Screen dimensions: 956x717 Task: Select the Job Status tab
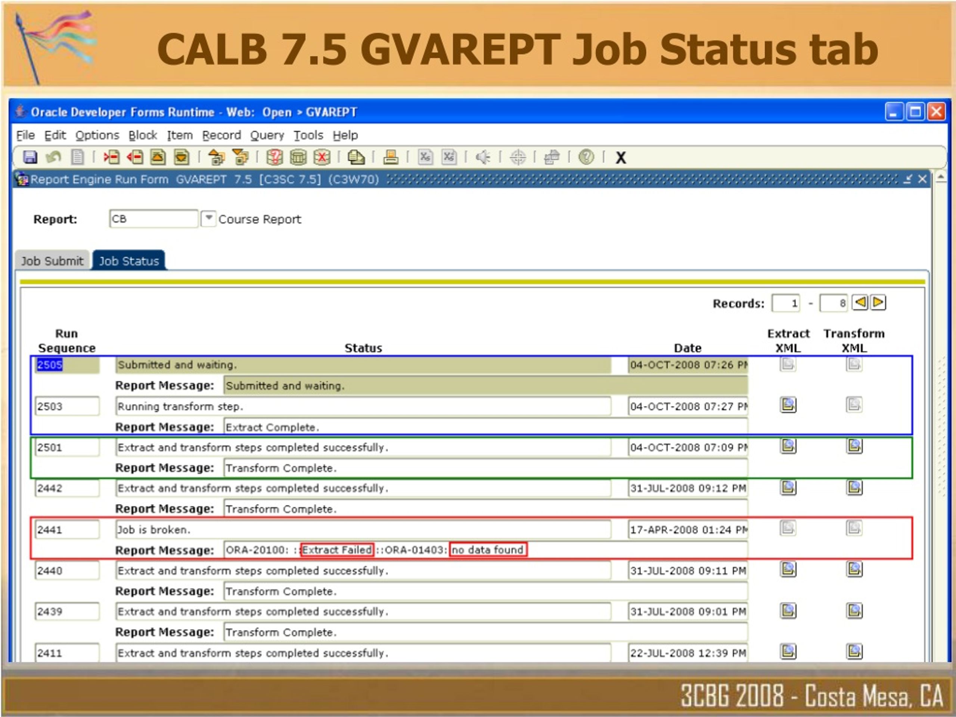129,261
